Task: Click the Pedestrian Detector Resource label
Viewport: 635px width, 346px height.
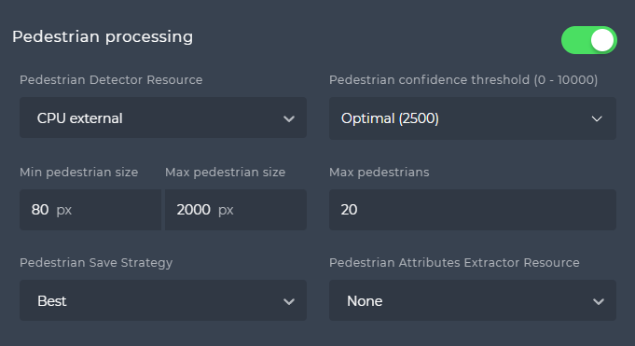Action: point(111,80)
